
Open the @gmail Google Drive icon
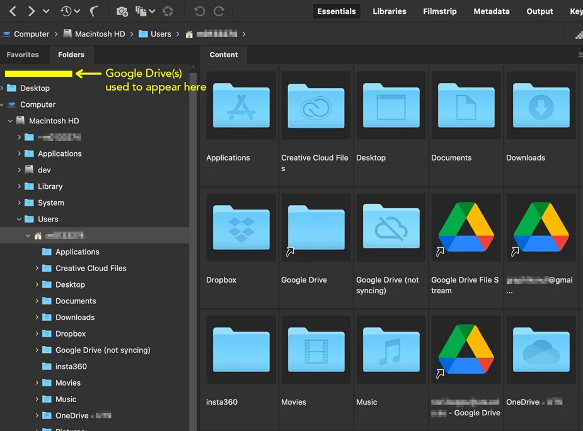[541, 228]
